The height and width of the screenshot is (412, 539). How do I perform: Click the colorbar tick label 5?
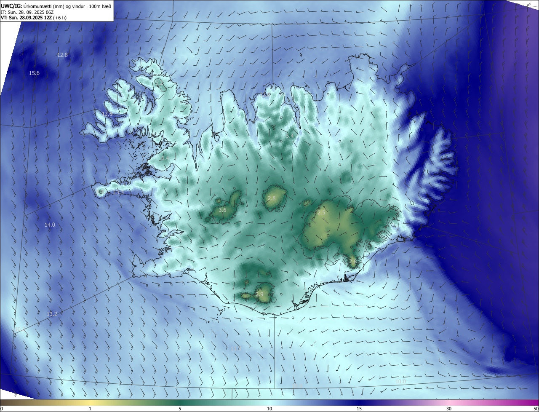coord(180,409)
